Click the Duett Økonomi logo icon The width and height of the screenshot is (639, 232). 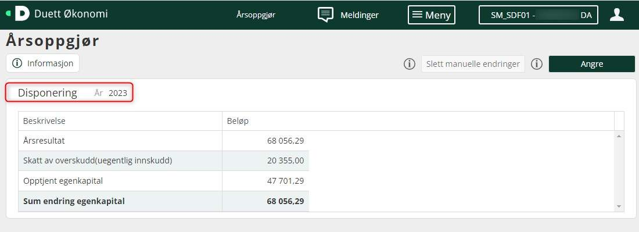19,13
